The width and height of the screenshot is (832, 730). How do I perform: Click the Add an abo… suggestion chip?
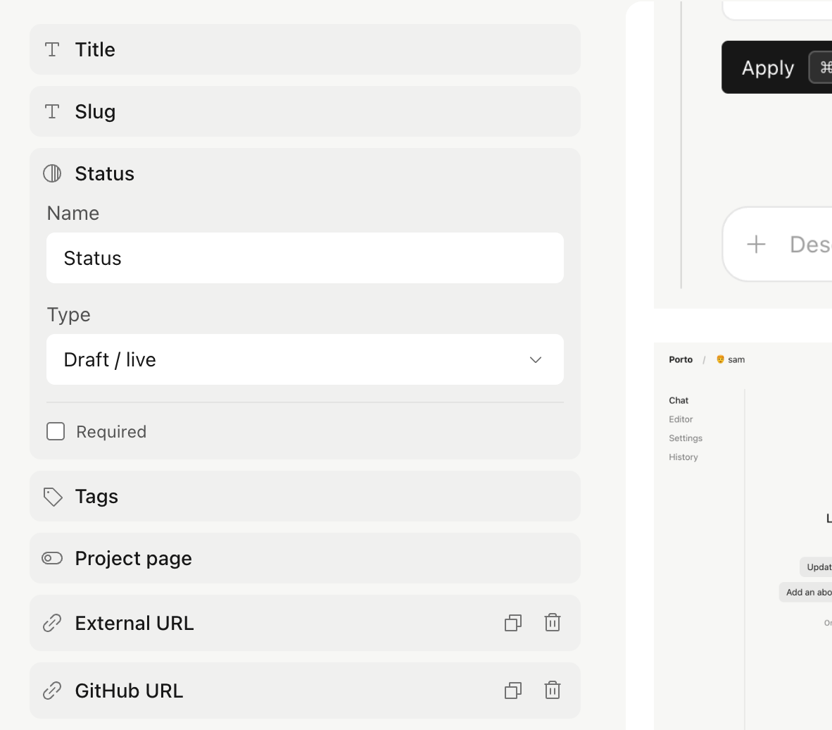[805, 592]
